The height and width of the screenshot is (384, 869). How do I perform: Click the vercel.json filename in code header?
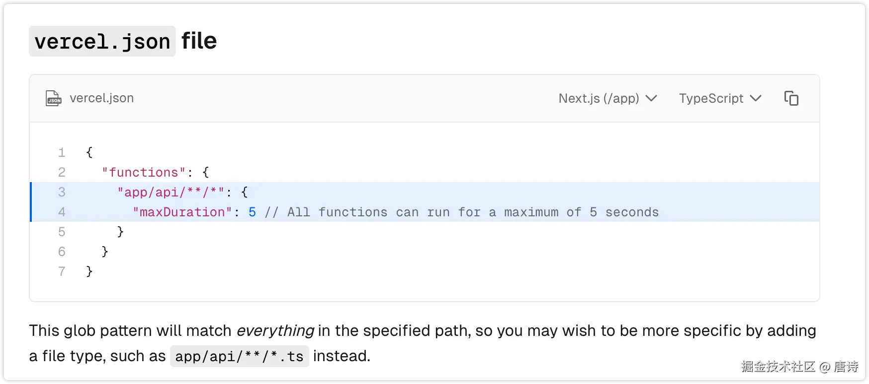[101, 98]
